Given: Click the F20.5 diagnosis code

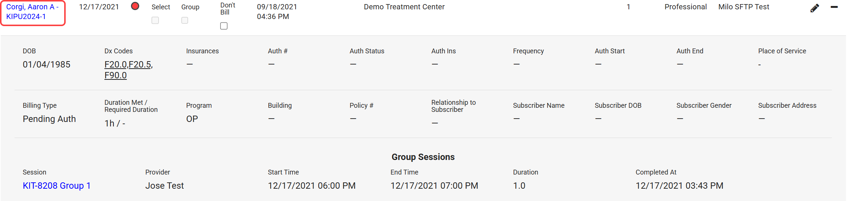Looking at the screenshot, I should pyautogui.click(x=140, y=65).
